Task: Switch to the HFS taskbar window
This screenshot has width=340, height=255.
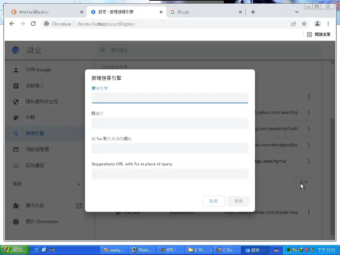Action: pyautogui.click(x=170, y=250)
